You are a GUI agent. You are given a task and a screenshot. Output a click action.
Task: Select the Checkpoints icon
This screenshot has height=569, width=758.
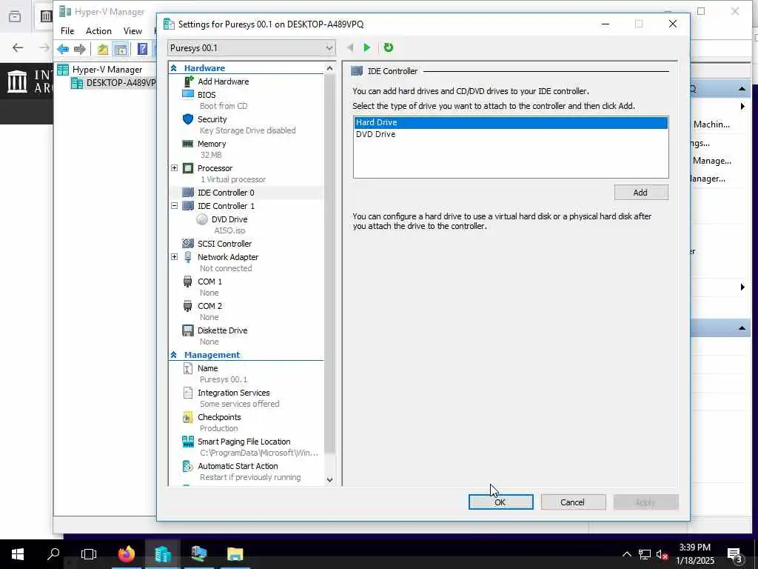point(187,417)
